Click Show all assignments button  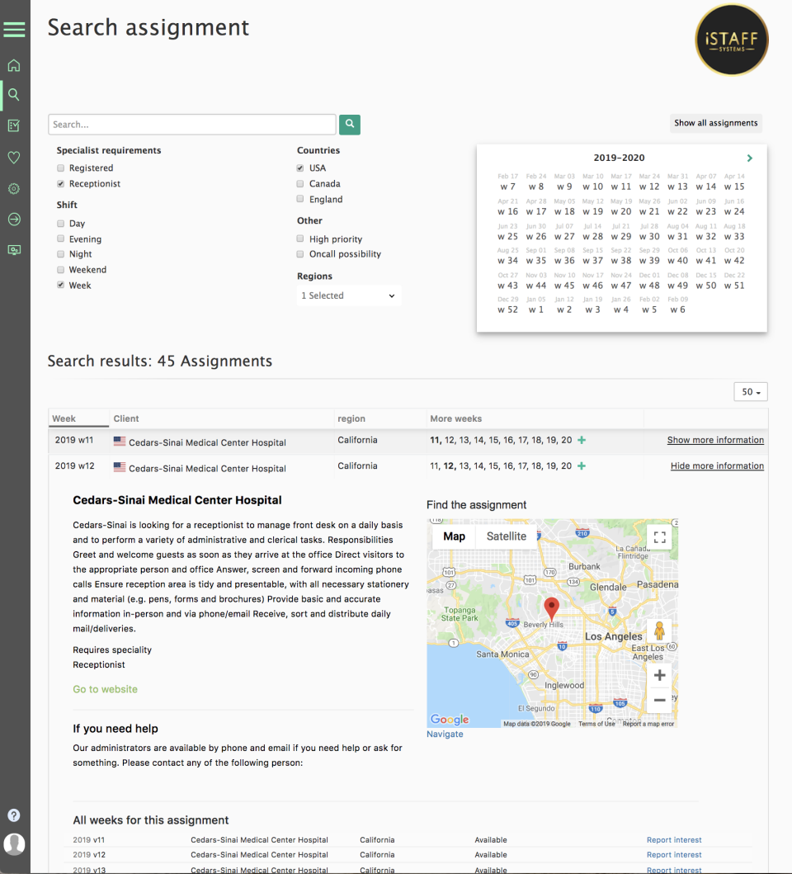[x=715, y=123]
